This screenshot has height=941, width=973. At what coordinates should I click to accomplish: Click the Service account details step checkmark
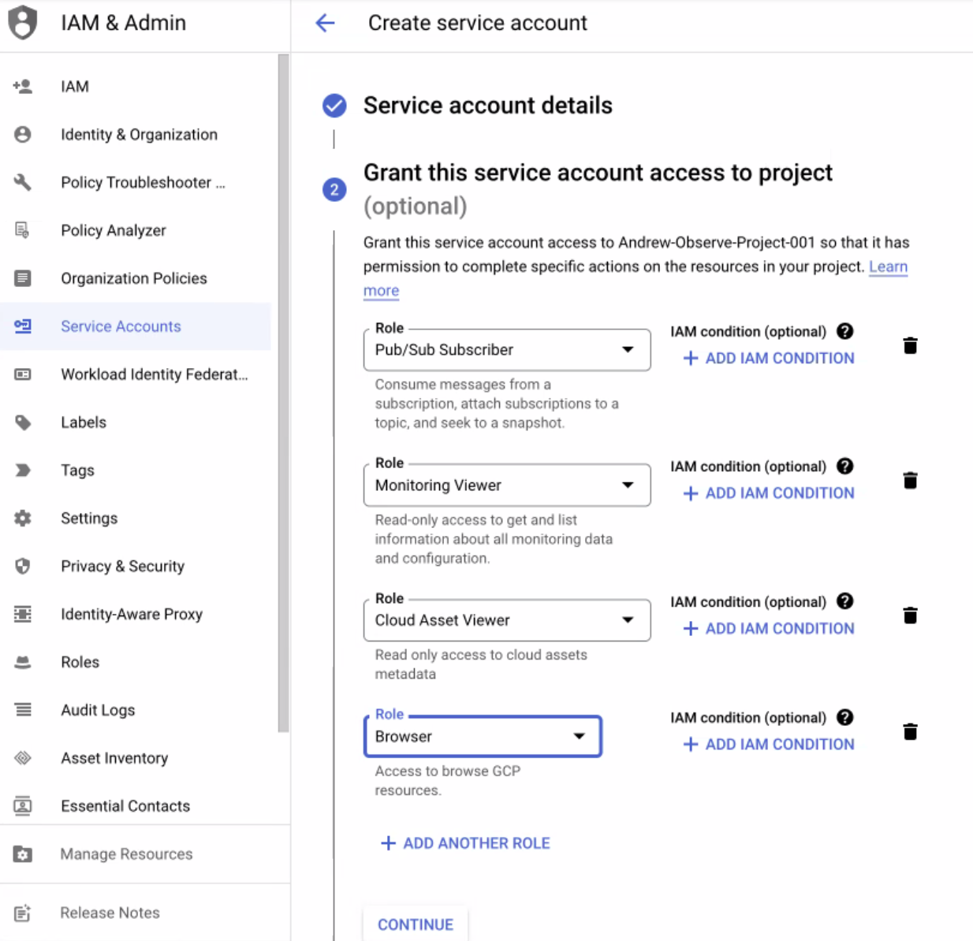(334, 105)
